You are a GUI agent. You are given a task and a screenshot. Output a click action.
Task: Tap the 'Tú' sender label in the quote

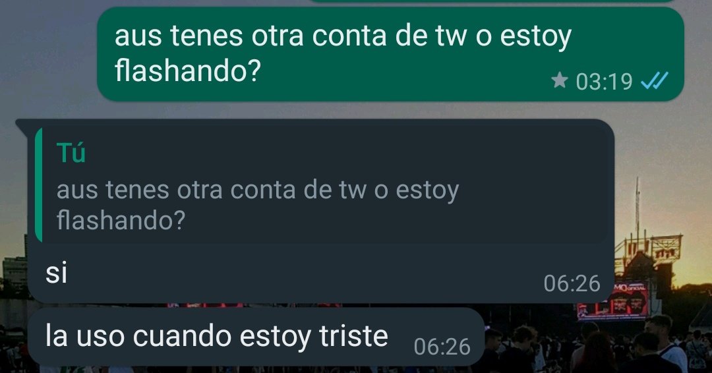click(71, 152)
